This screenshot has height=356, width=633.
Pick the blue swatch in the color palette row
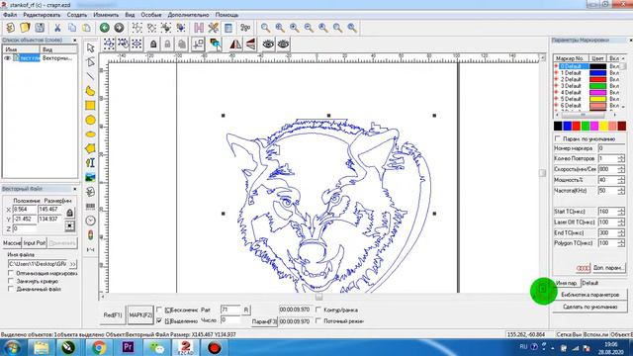click(x=567, y=127)
